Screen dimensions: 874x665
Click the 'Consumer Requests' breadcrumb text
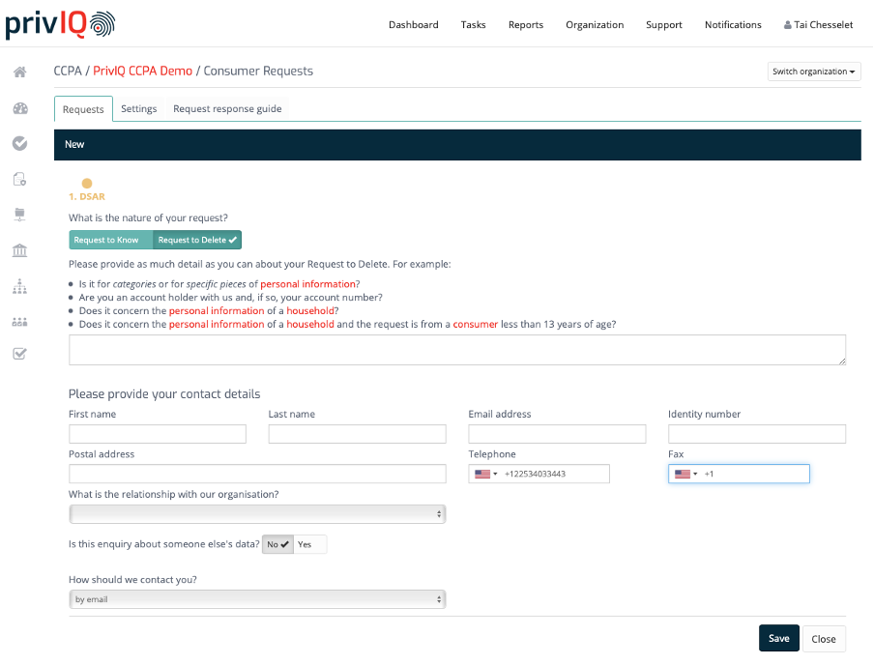coord(258,71)
